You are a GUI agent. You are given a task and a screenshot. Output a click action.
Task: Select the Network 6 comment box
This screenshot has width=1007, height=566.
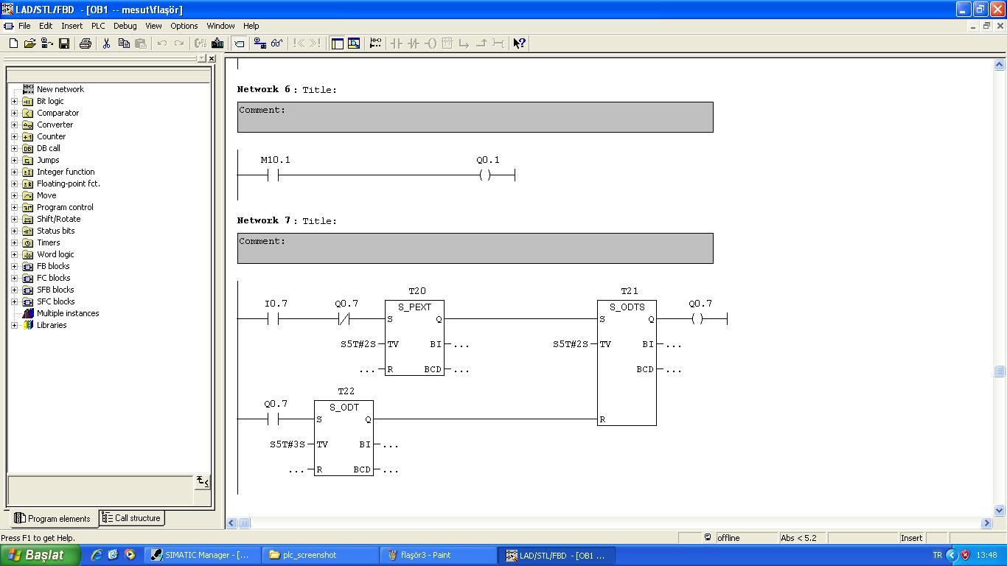tap(475, 117)
